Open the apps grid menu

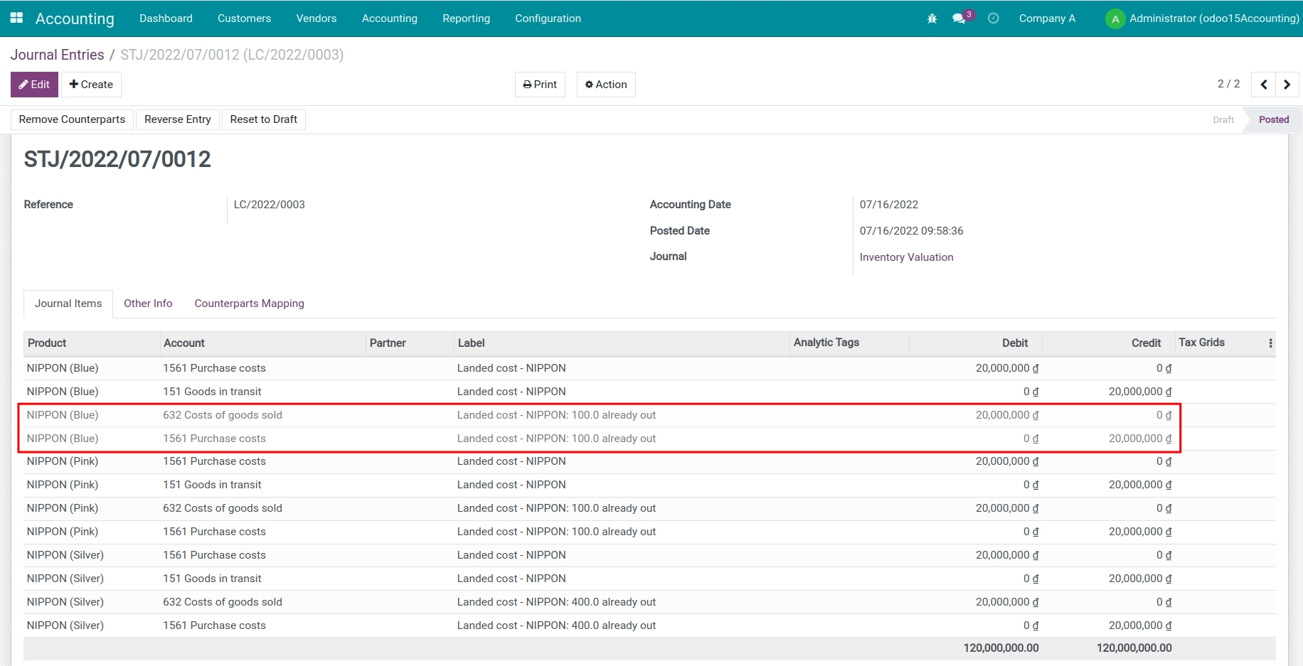(x=16, y=18)
